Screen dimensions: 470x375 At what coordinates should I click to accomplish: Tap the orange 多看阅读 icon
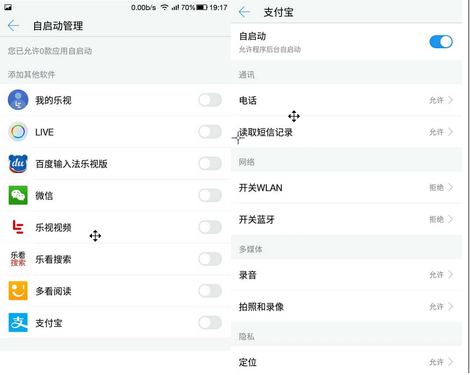pyautogui.click(x=18, y=291)
